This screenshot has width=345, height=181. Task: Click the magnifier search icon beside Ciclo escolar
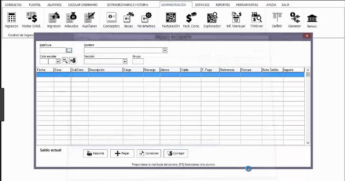[65, 60]
